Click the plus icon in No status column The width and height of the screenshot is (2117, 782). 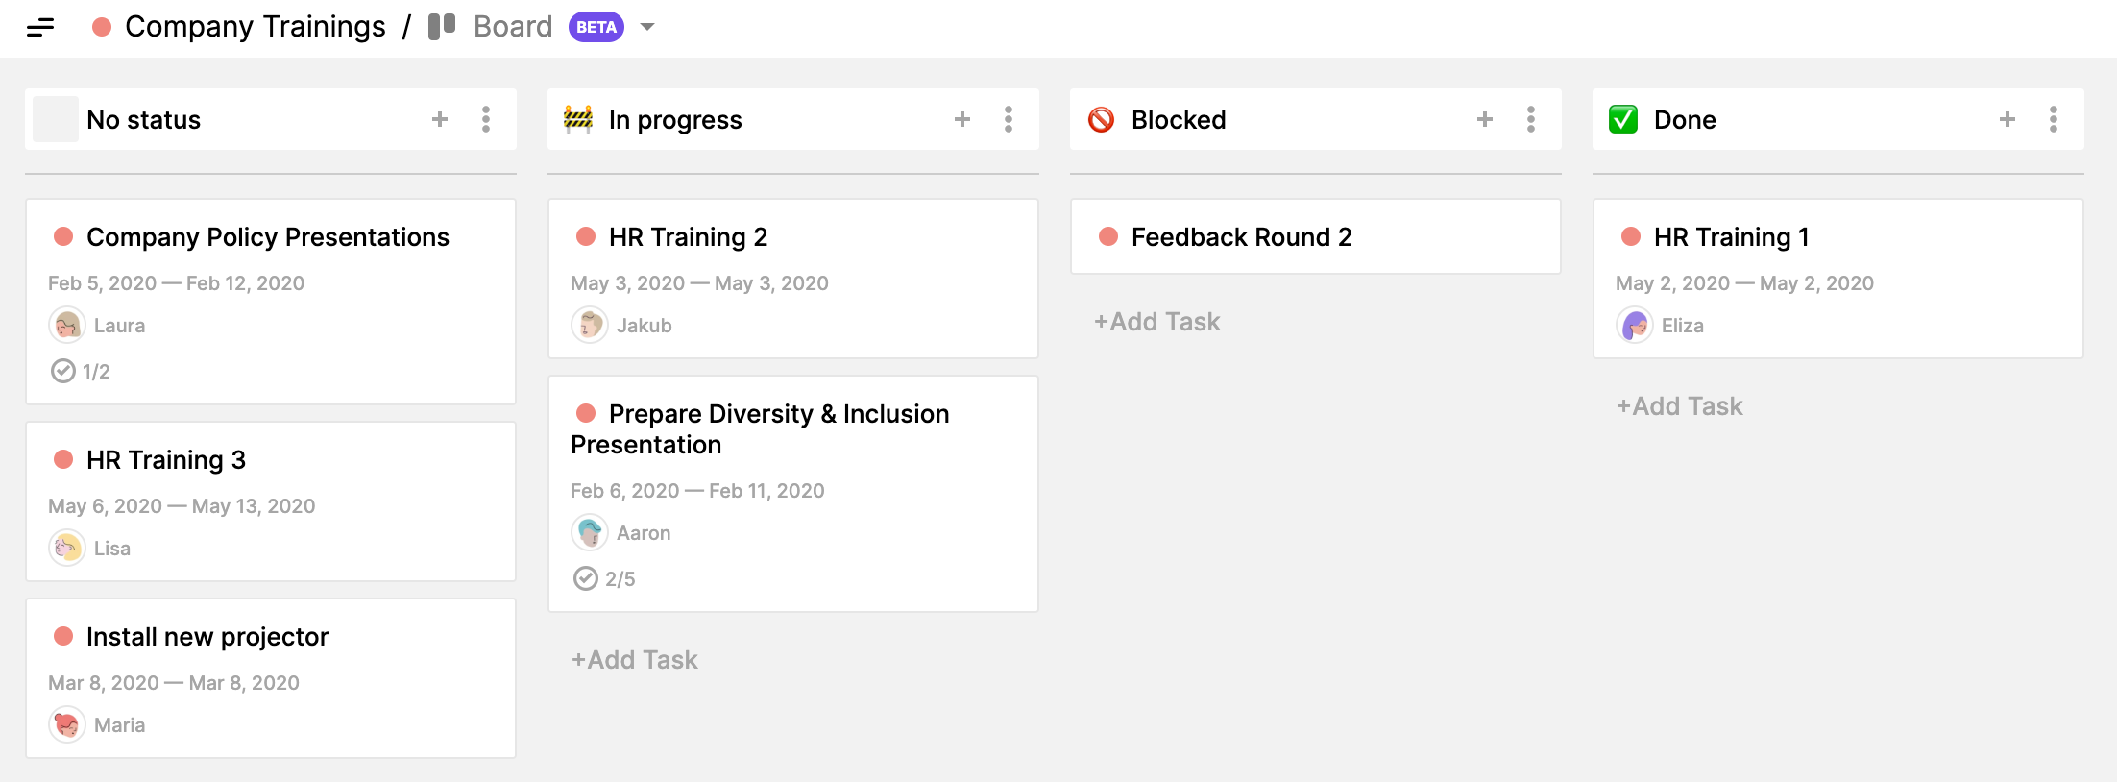click(440, 119)
